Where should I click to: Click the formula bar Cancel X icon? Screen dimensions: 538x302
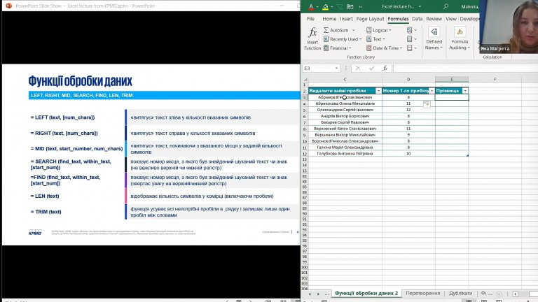pyautogui.click(x=357, y=68)
